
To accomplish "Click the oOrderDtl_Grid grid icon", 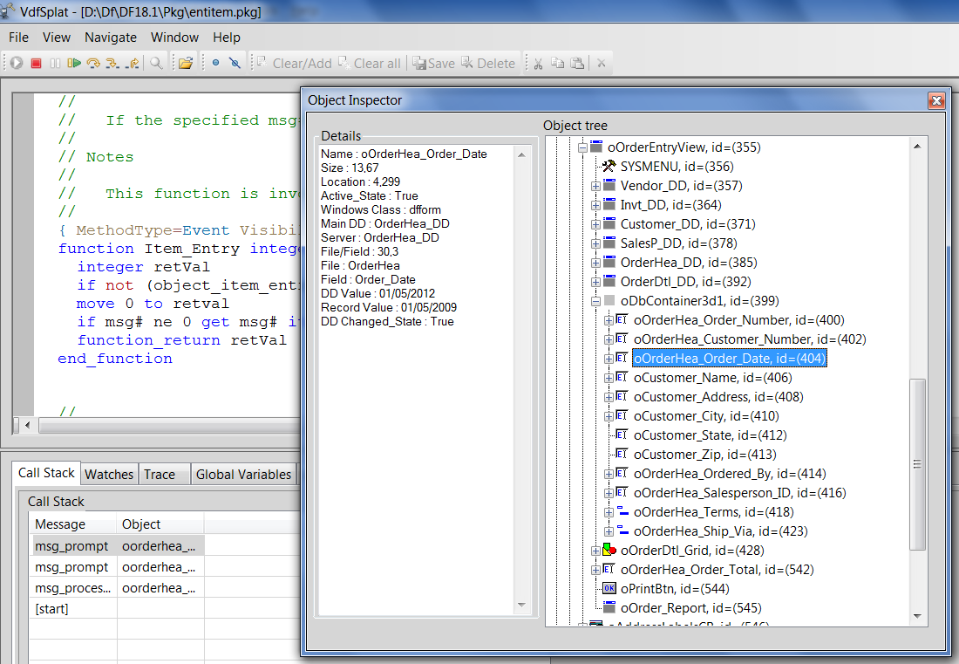I will pyautogui.click(x=609, y=551).
